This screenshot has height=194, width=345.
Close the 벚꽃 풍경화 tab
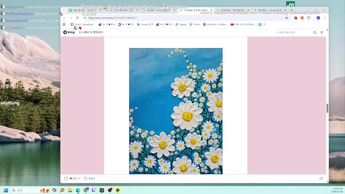[x=101, y=10]
